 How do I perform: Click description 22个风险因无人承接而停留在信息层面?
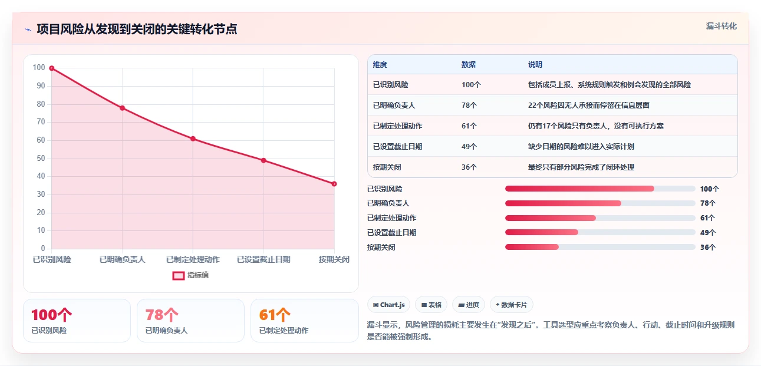tap(589, 105)
